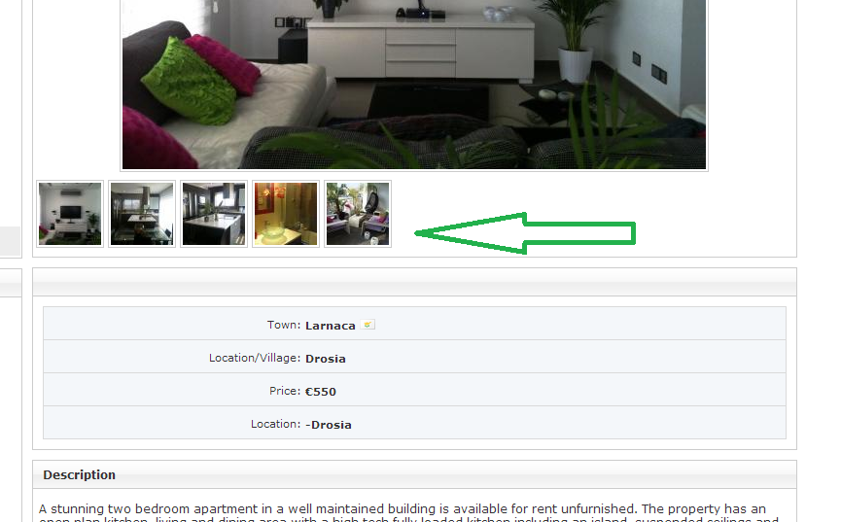Viewport: 841px width, 522px height.
Task: Click the -Drosia location value
Action: point(329,425)
